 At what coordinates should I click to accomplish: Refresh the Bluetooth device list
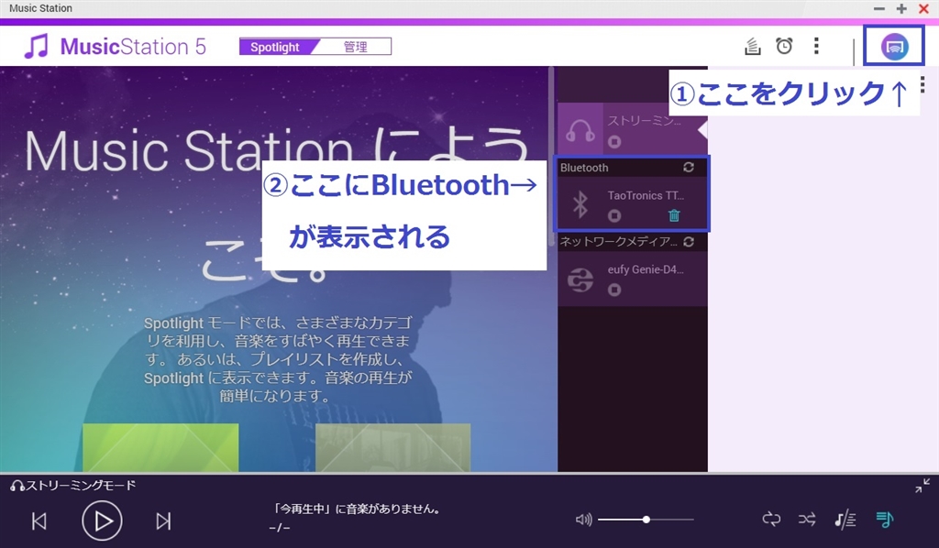pyautogui.click(x=689, y=168)
